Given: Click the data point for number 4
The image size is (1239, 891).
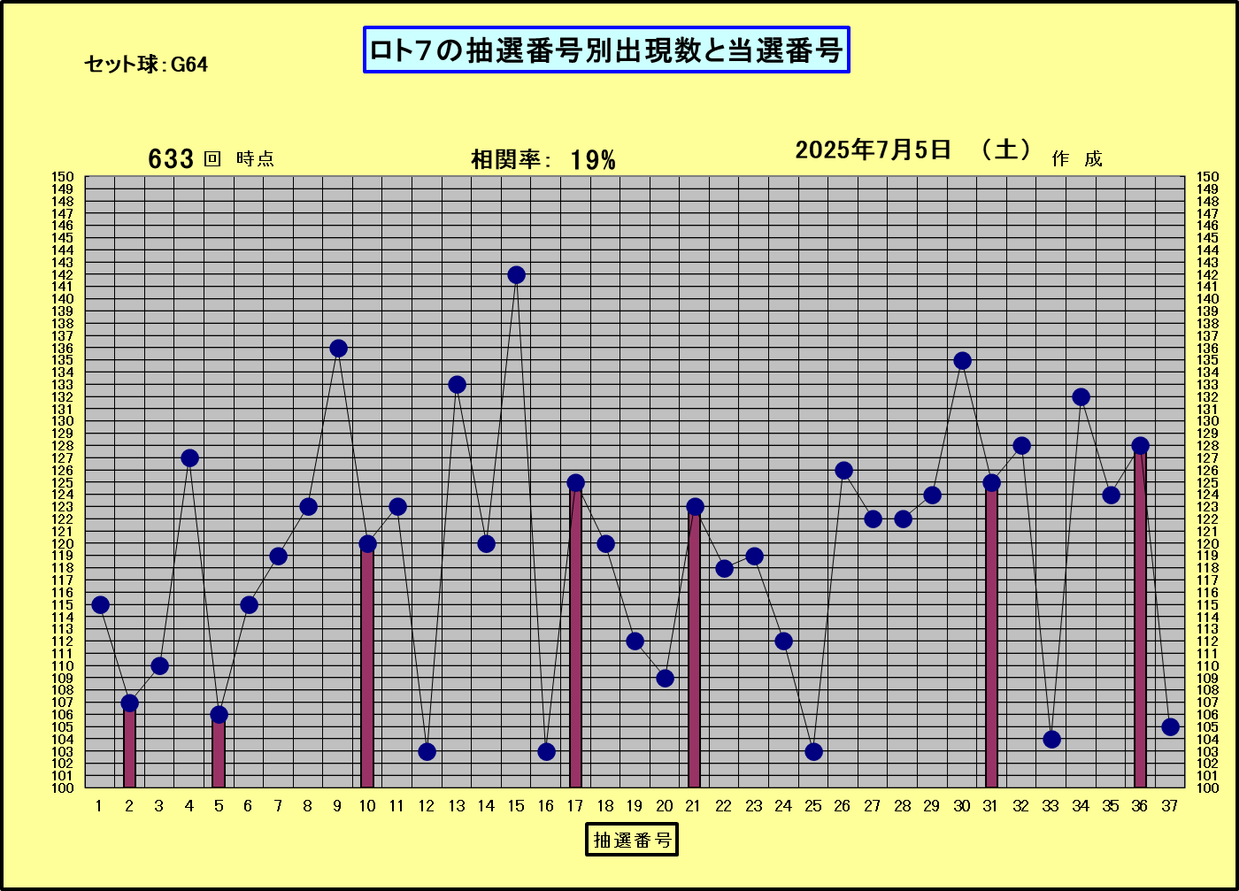Looking at the screenshot, I should (x=189, y=458).
